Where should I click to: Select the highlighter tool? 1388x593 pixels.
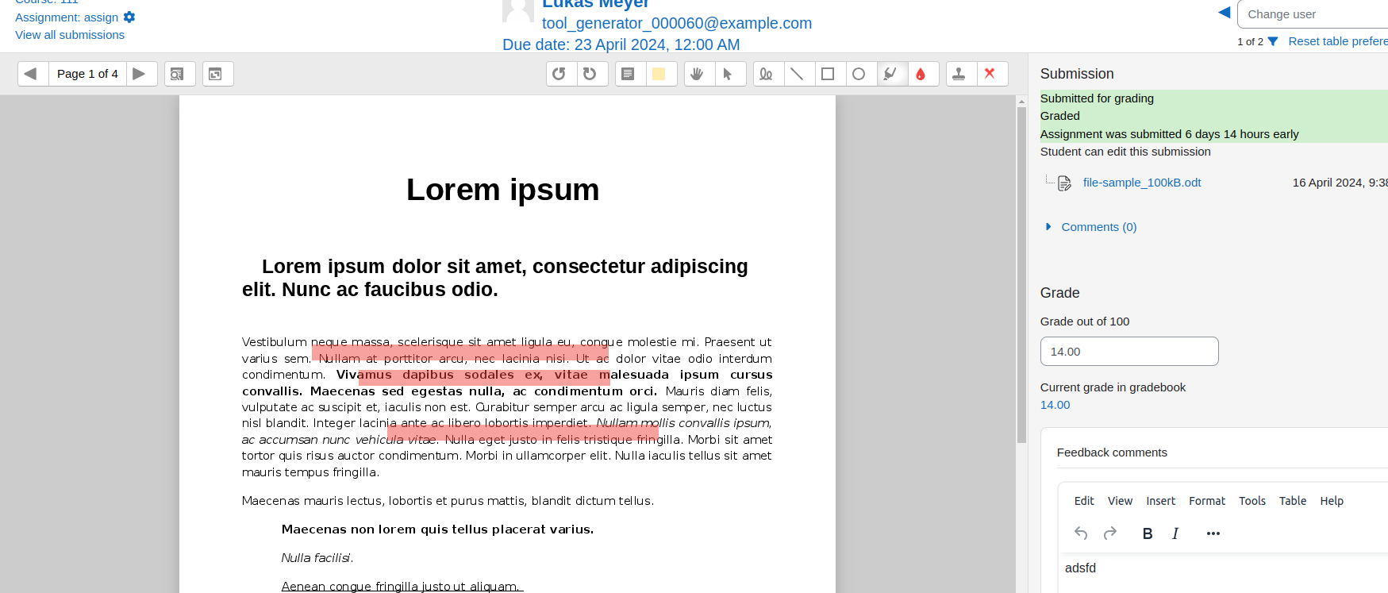point(891,74)
